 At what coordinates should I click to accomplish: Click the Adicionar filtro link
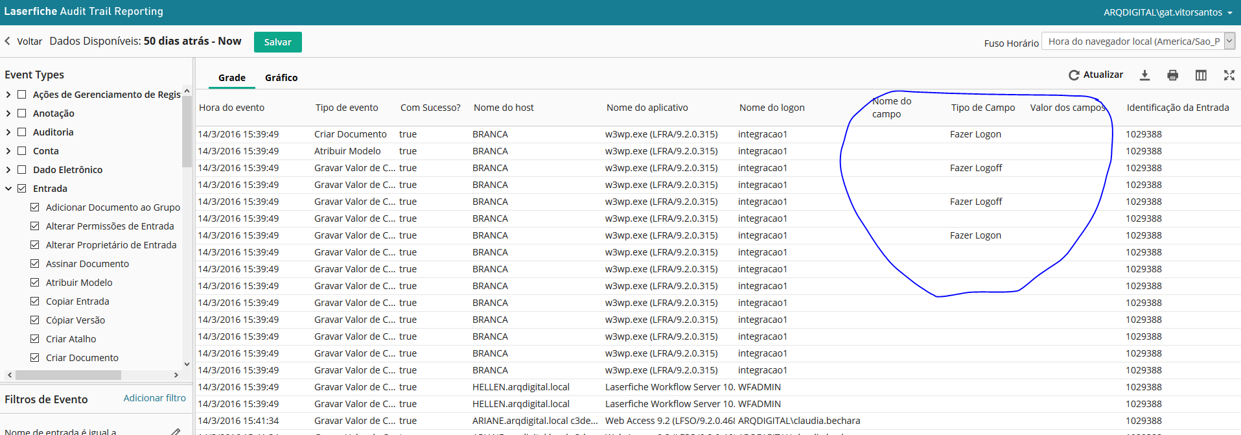point(154,398)
